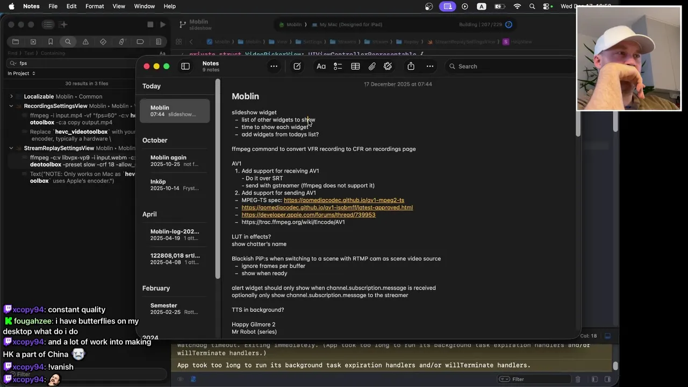Open the 122808,018 srtl... note
This screenshot has height=387, width=688.
pos(175,259)
